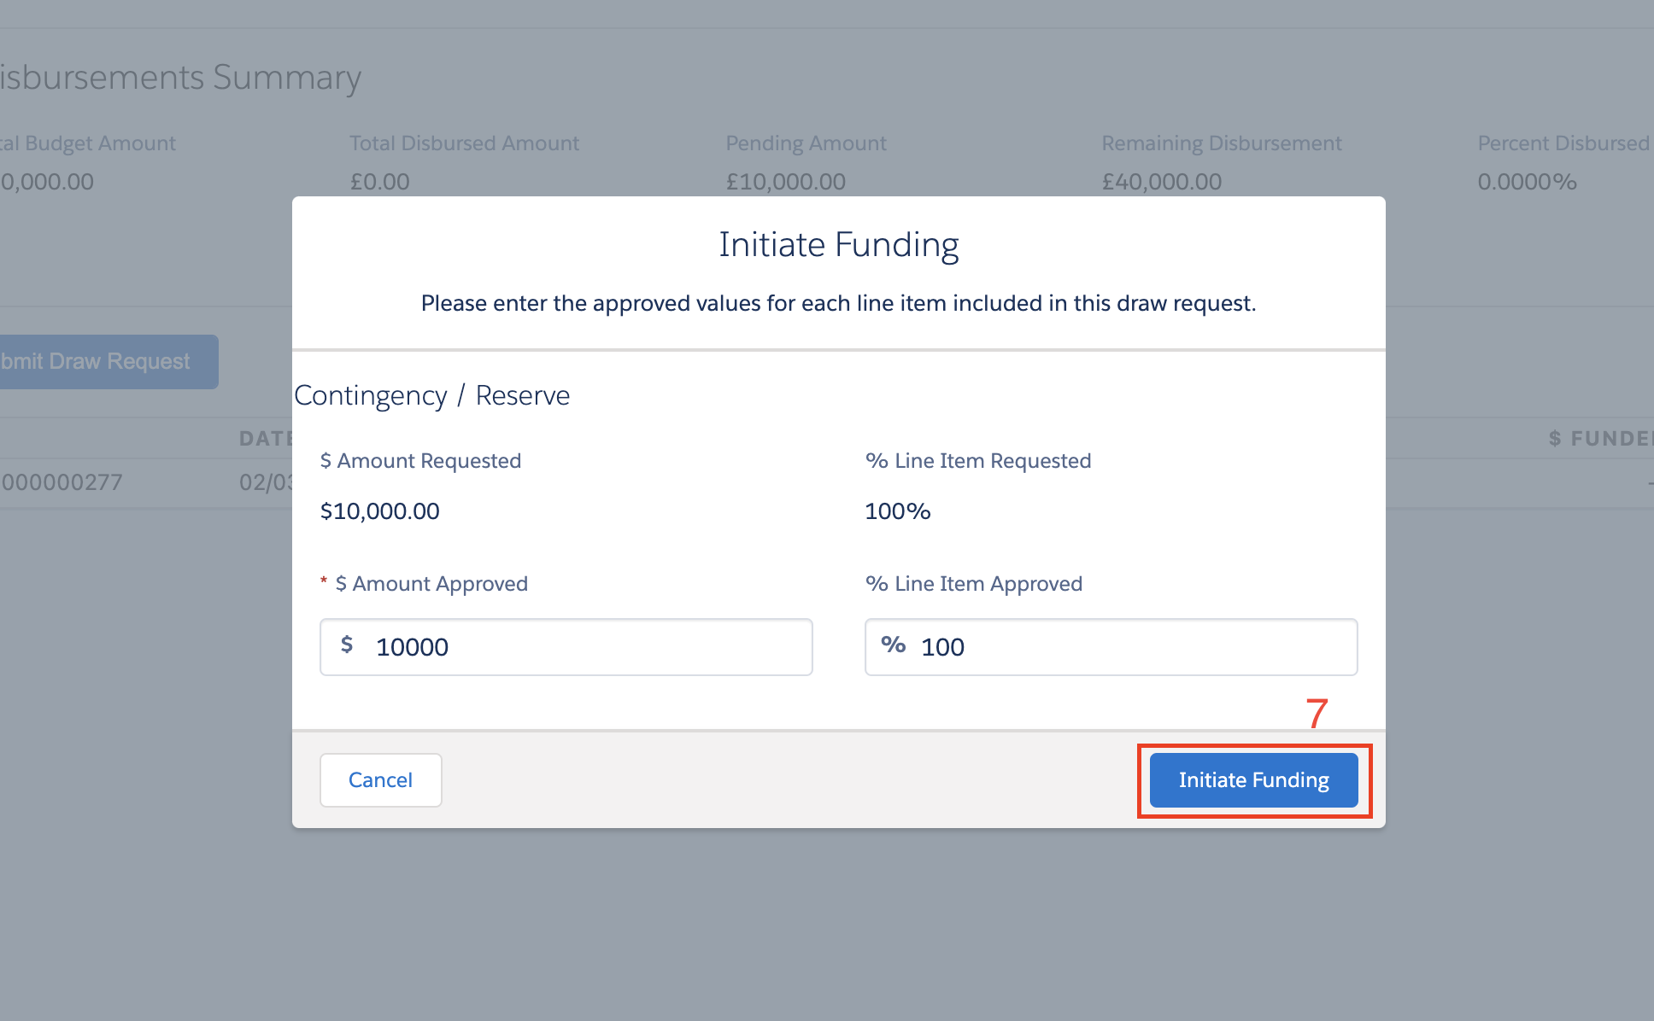Select the $10,000.00 Amount Requested value
The width and height of the screenshot is (1654, 1021).
[x=379, y=510]
